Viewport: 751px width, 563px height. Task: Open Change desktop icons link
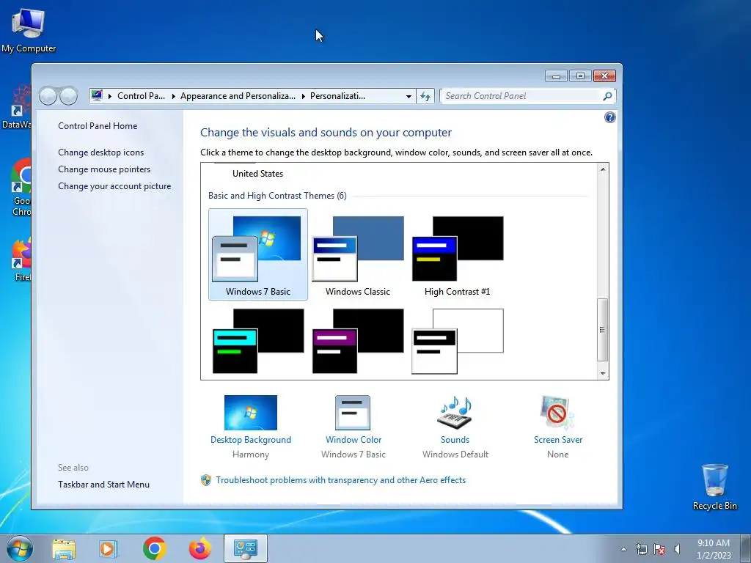tap(101, 152)
